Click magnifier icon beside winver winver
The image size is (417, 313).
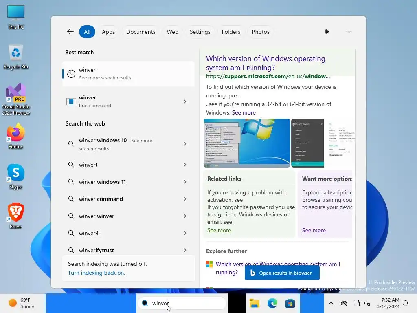71,216
